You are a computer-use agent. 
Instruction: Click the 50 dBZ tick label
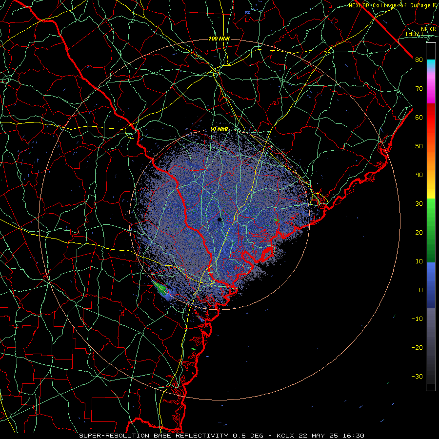pyautogui.click(x=419, y=146)
